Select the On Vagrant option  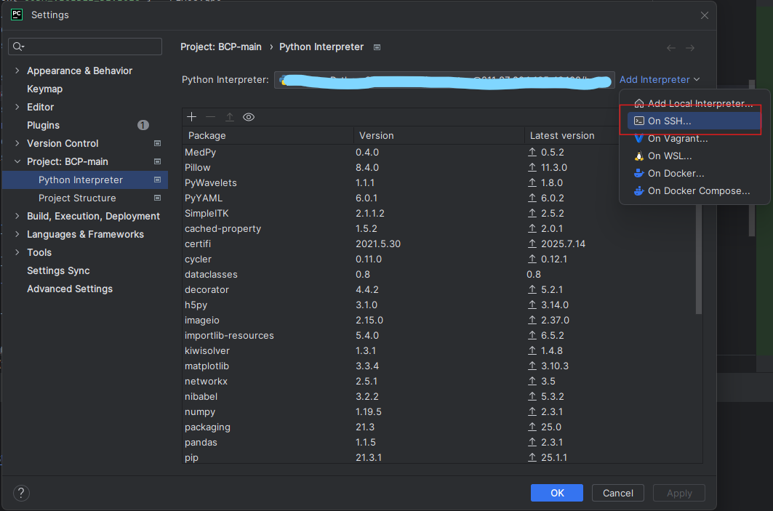[x=694, y=138]
